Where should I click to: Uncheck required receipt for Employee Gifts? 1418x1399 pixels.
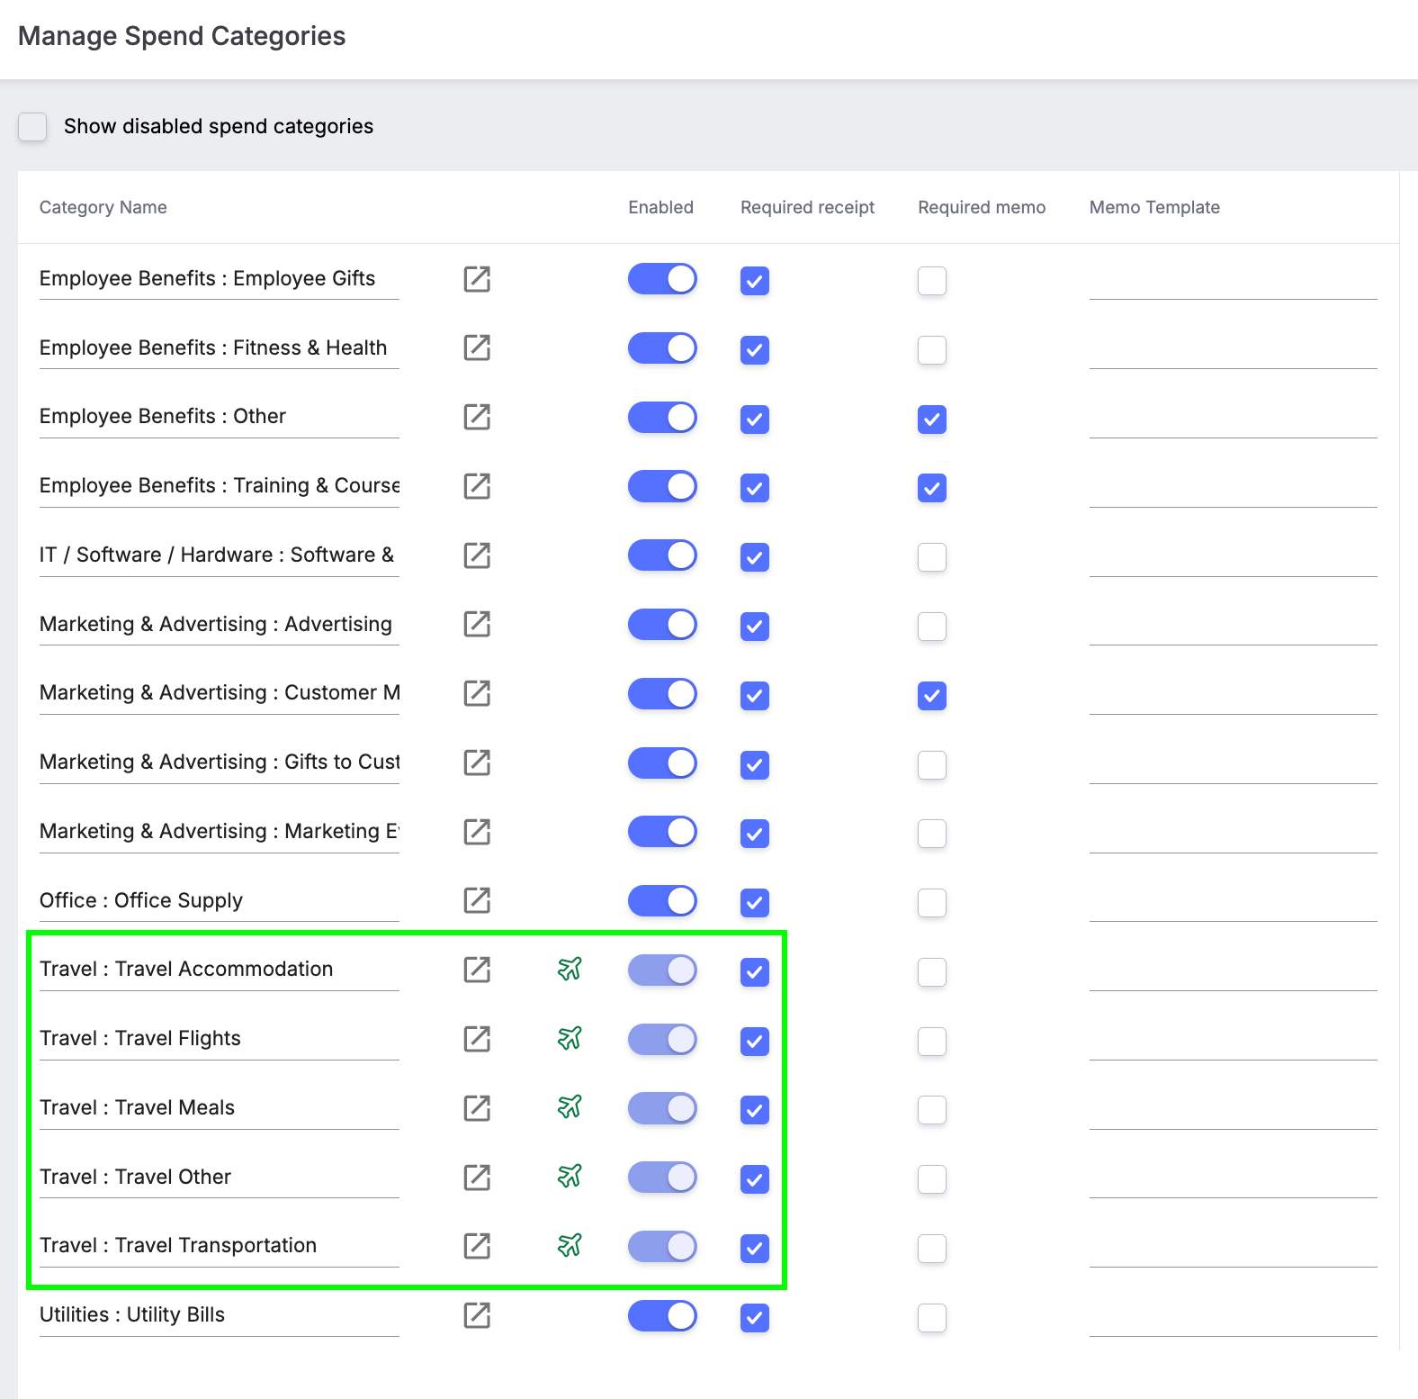pos(755,281)
